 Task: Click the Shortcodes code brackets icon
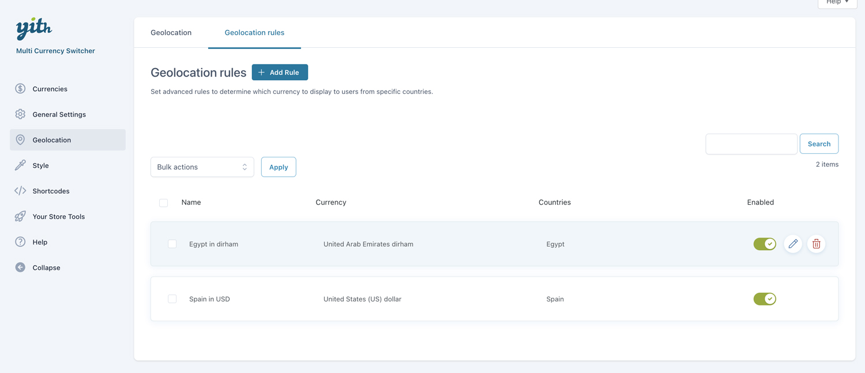pyautogui.click(x=20, y=191)
